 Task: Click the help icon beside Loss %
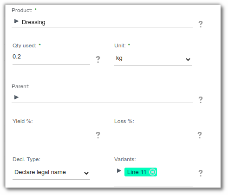200,135
